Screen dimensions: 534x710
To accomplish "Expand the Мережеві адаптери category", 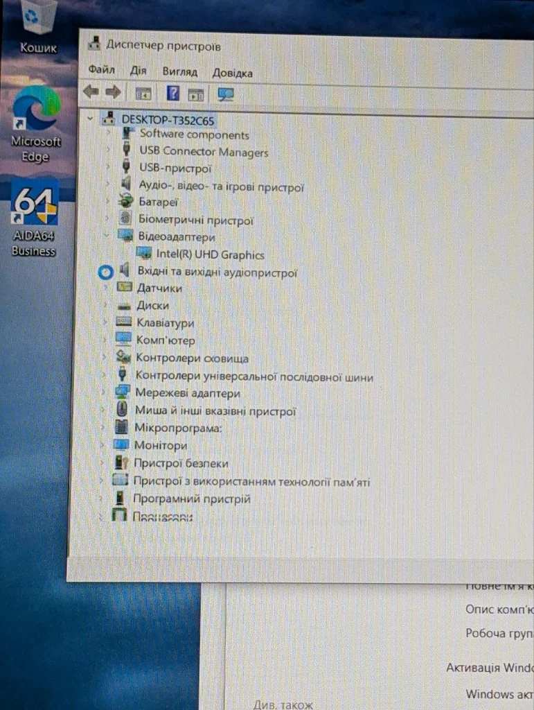I will [103, 392].
